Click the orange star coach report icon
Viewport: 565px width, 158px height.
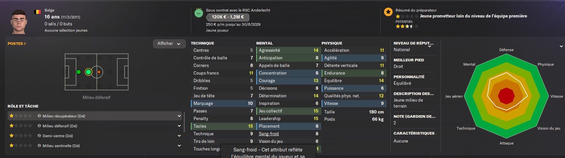click(388, 12)
